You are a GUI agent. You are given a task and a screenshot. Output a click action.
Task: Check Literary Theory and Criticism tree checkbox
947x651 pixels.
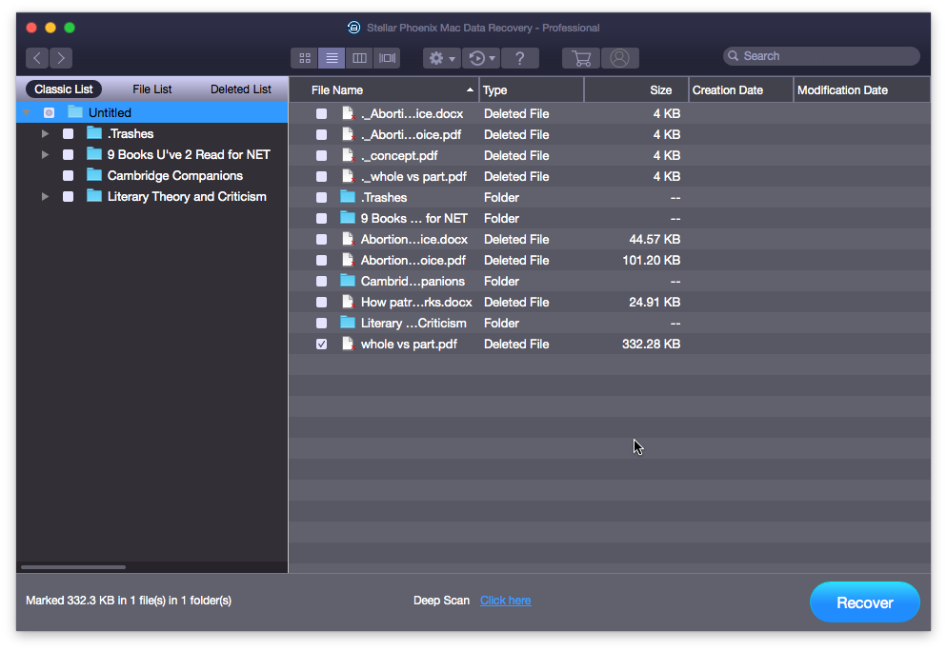pyautogui.click(x=69, y=197)
